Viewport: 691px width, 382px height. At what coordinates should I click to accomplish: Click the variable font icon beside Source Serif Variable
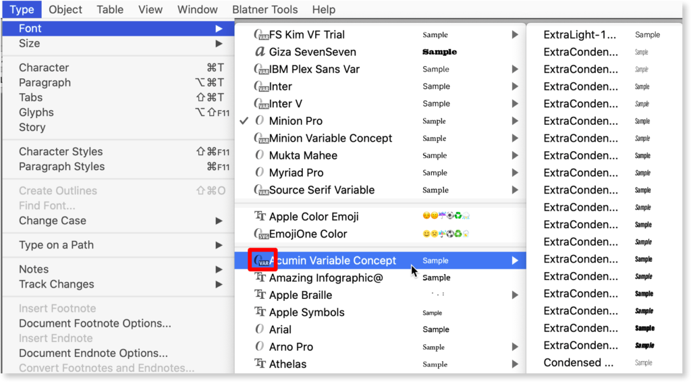coord(260,190)
